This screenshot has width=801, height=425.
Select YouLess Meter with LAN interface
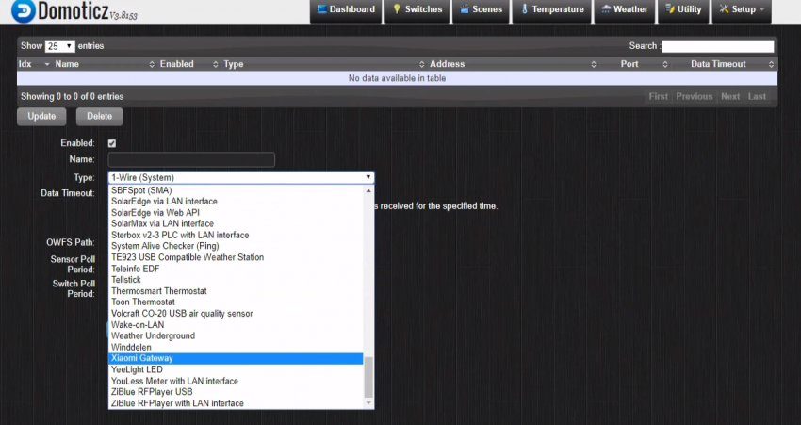(x=236, y=381)
